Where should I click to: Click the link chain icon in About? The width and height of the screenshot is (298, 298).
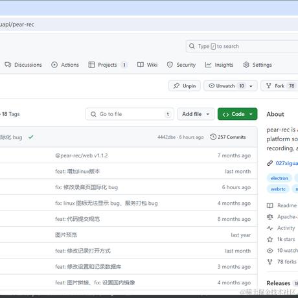tap(269, 163)
